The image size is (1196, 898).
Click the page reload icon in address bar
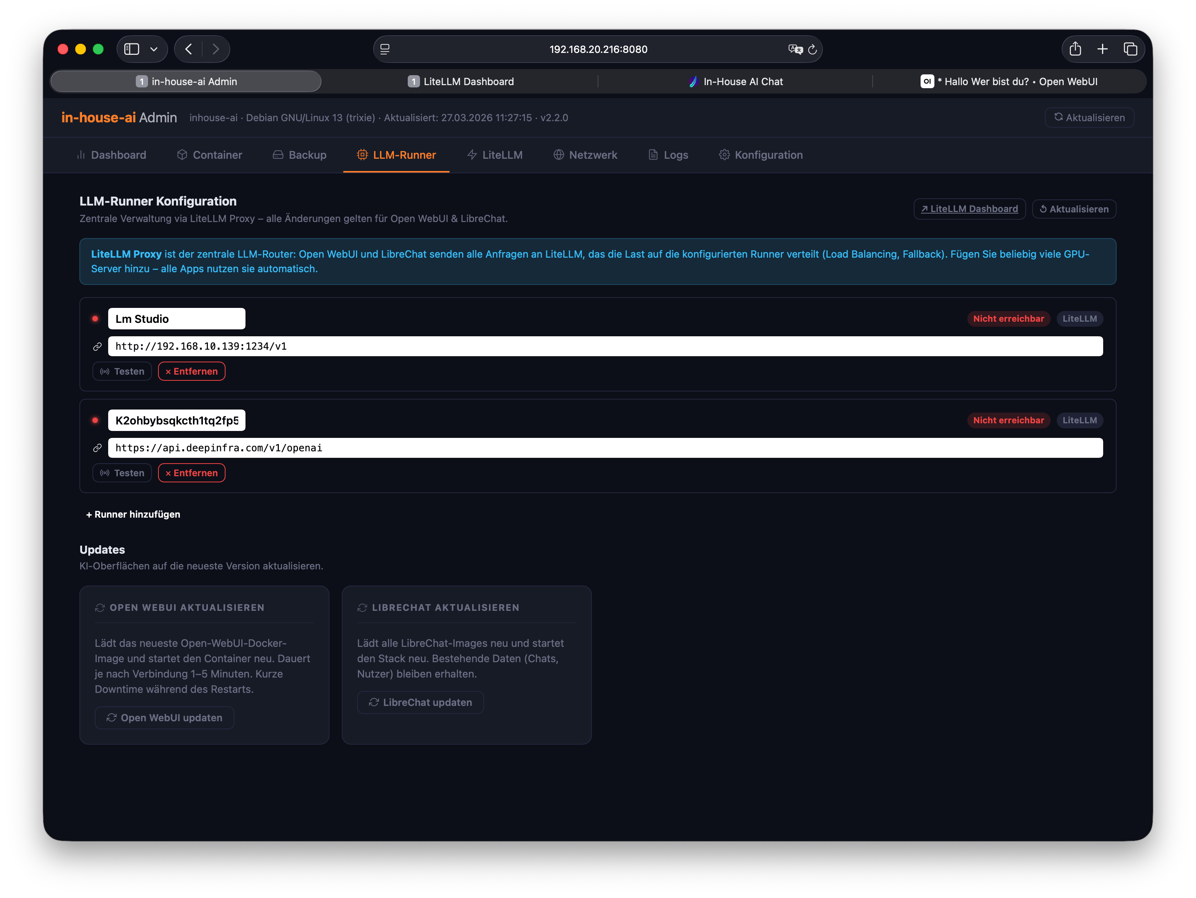812,50
